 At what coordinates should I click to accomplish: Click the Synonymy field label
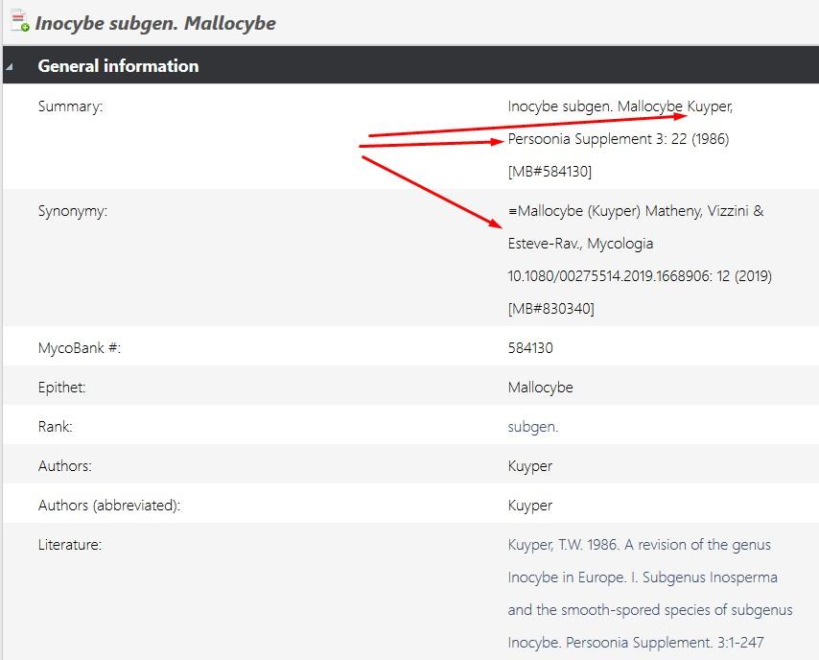pos(73,211)
